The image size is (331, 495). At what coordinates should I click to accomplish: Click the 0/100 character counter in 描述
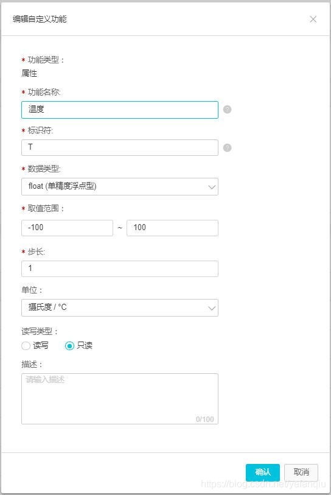(x=205, y=419)
